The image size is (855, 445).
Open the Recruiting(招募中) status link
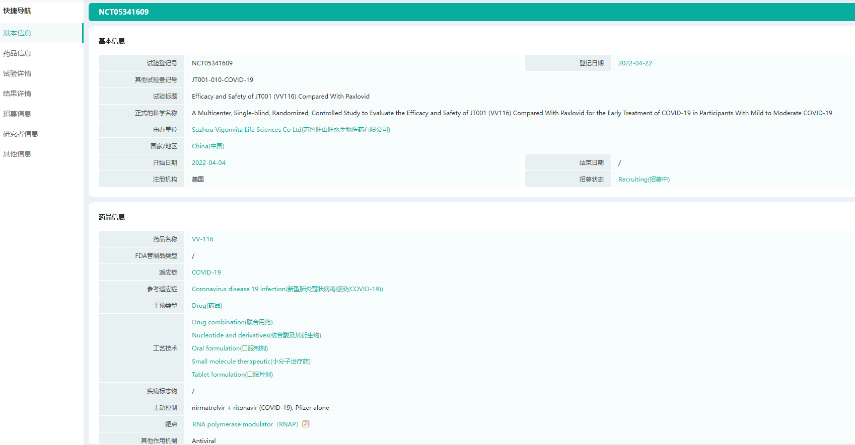644,180
